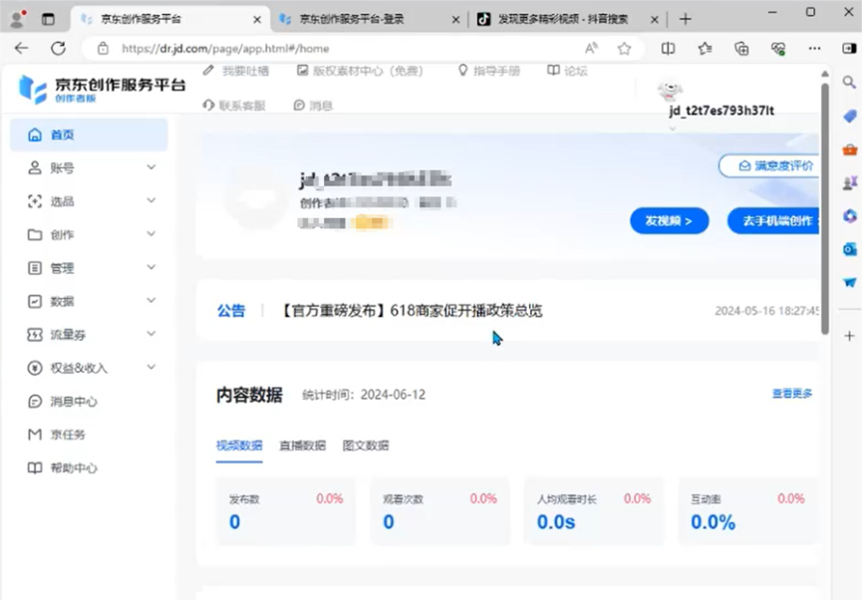Open the collections icon in toolbar
The width and height of the screenshot is (862, 600).
click(741, 49)
